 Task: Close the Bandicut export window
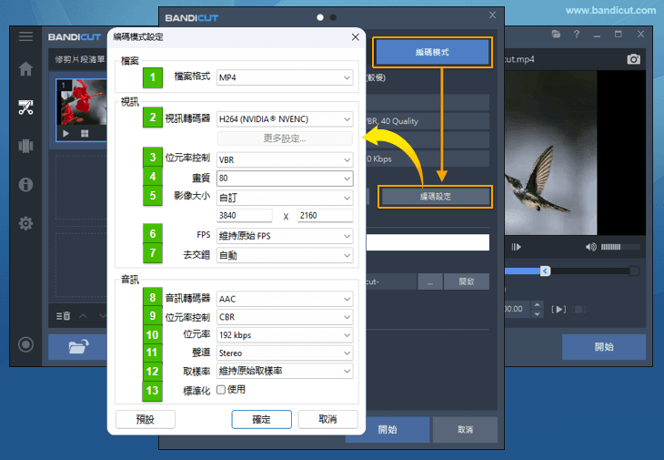[x=492, y=15]
